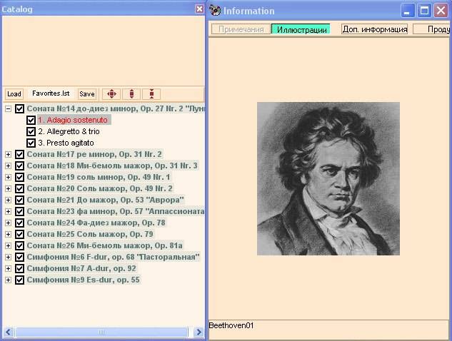Expand the Симфония №9 Es-dur node

(x=8, y=280)
